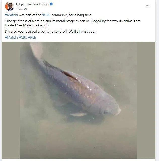The width and height of the screenshot is (159, 161).
Task: Click the blue verified badge
Action: [x=51, y=4]
